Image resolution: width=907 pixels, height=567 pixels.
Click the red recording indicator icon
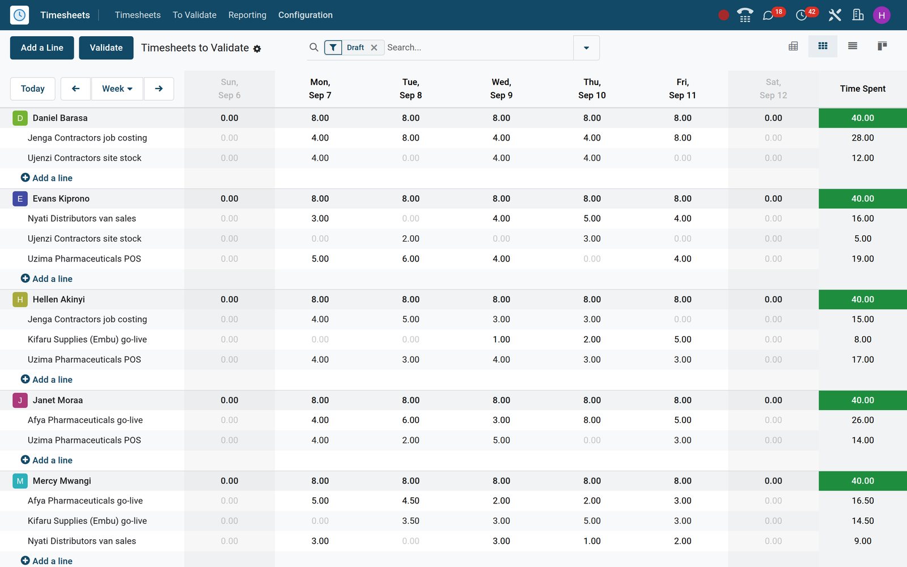pyautogui.click(x=723, y=15)
